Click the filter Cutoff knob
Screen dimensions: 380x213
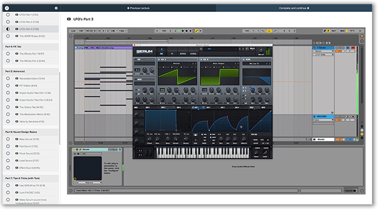(253, 90)
